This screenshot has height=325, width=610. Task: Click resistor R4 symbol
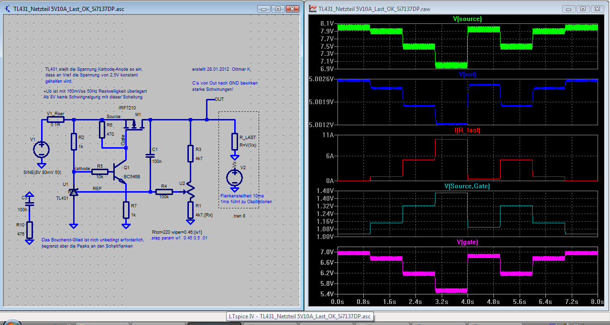point(164,192)
